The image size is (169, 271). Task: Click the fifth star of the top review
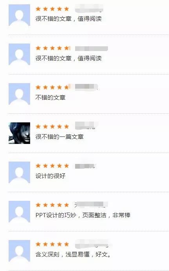pyautogui.click(x=67, y=9)
